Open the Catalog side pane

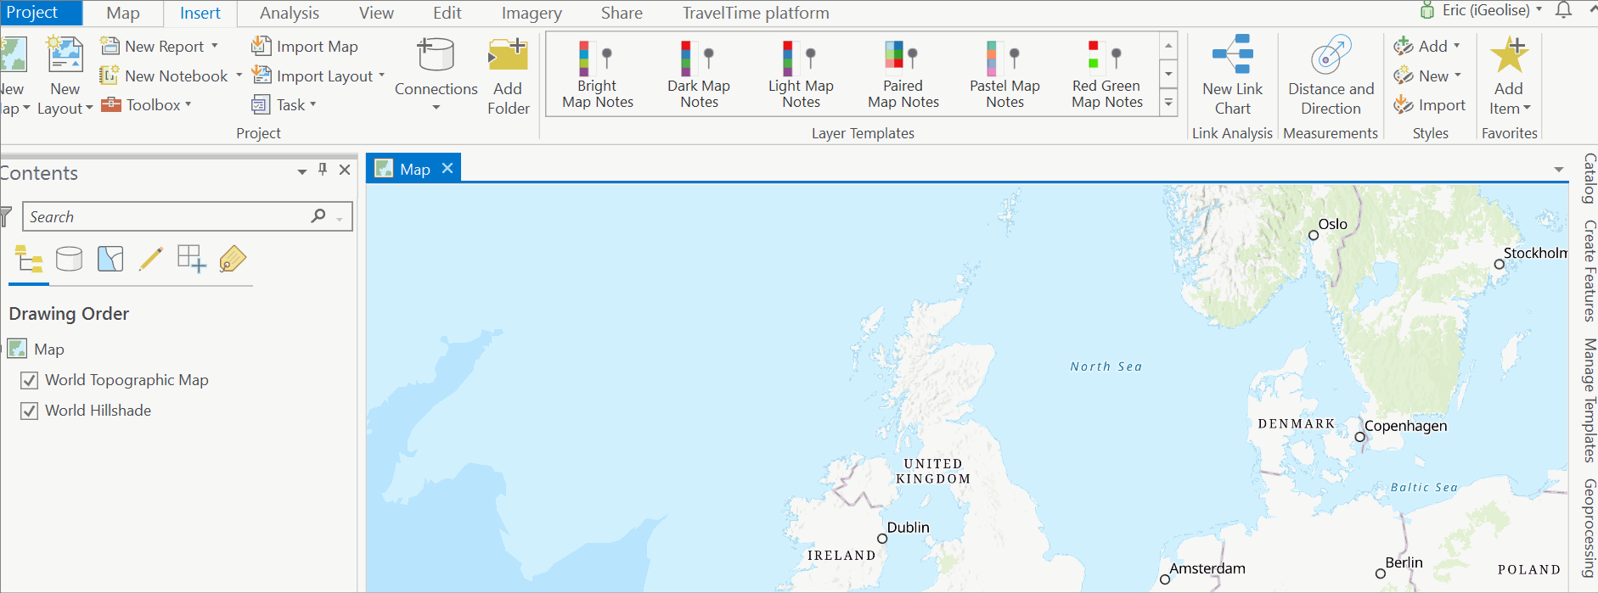[1589, 178]
